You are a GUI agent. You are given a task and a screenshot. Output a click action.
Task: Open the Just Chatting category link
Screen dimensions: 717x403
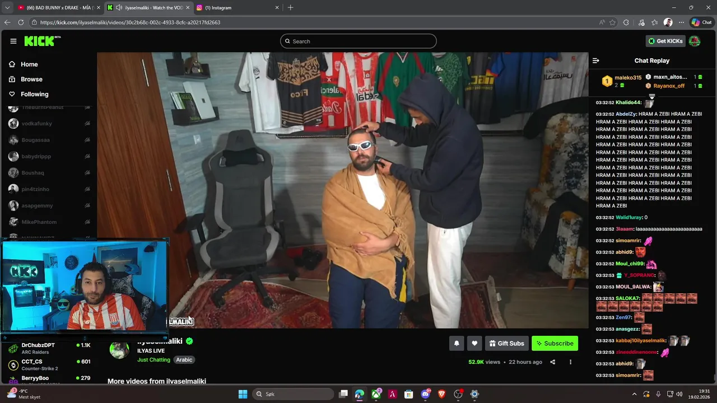153,360
